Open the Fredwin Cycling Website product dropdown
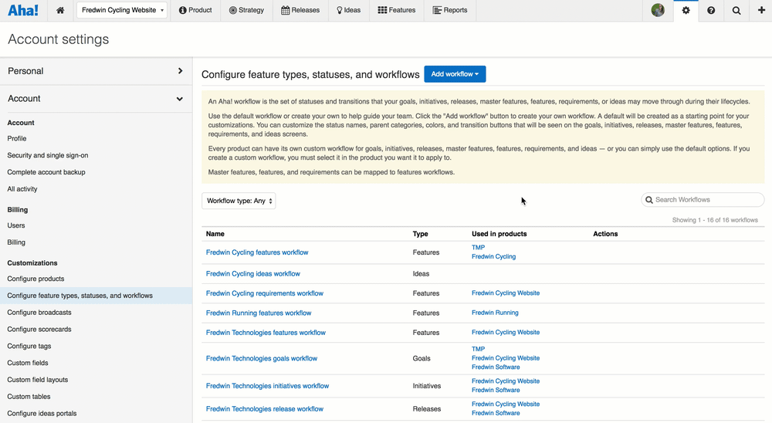The width and height of the screenshot is (772, 423). pos(122,10)
